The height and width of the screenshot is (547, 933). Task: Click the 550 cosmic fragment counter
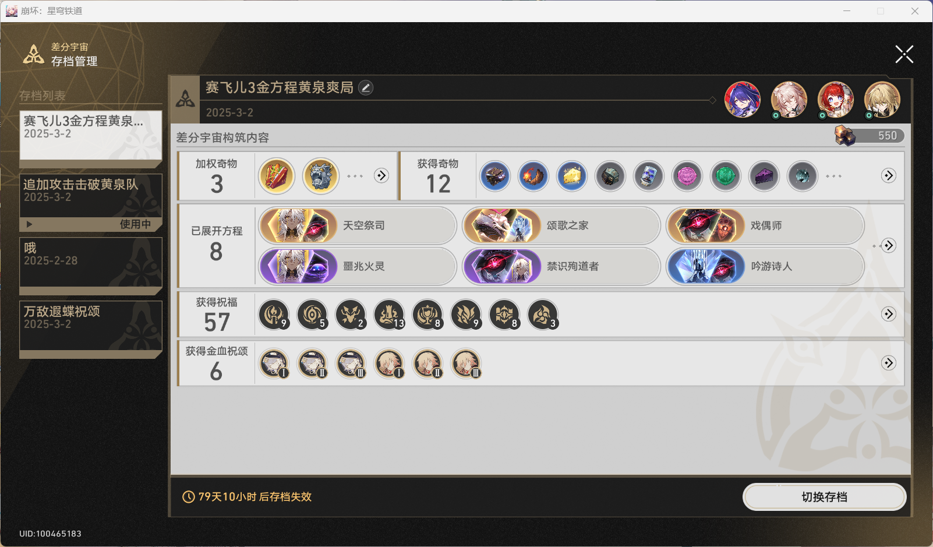869,136
